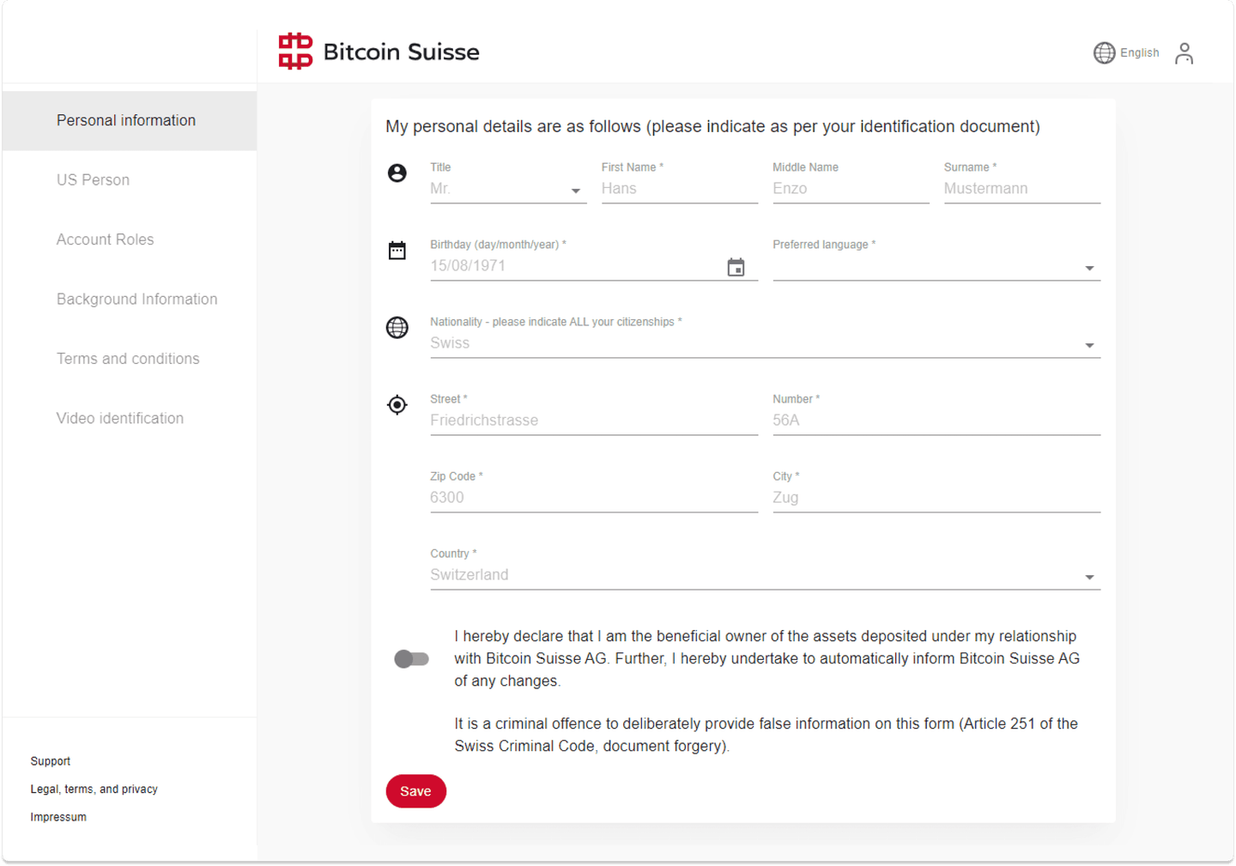The image size is (1236, 866).
Task: Click the location target icon beside Street
Action: point(397,405)
